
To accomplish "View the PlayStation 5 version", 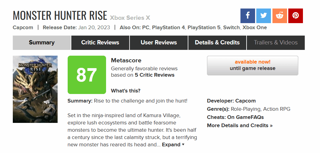I will pos(204,27).
